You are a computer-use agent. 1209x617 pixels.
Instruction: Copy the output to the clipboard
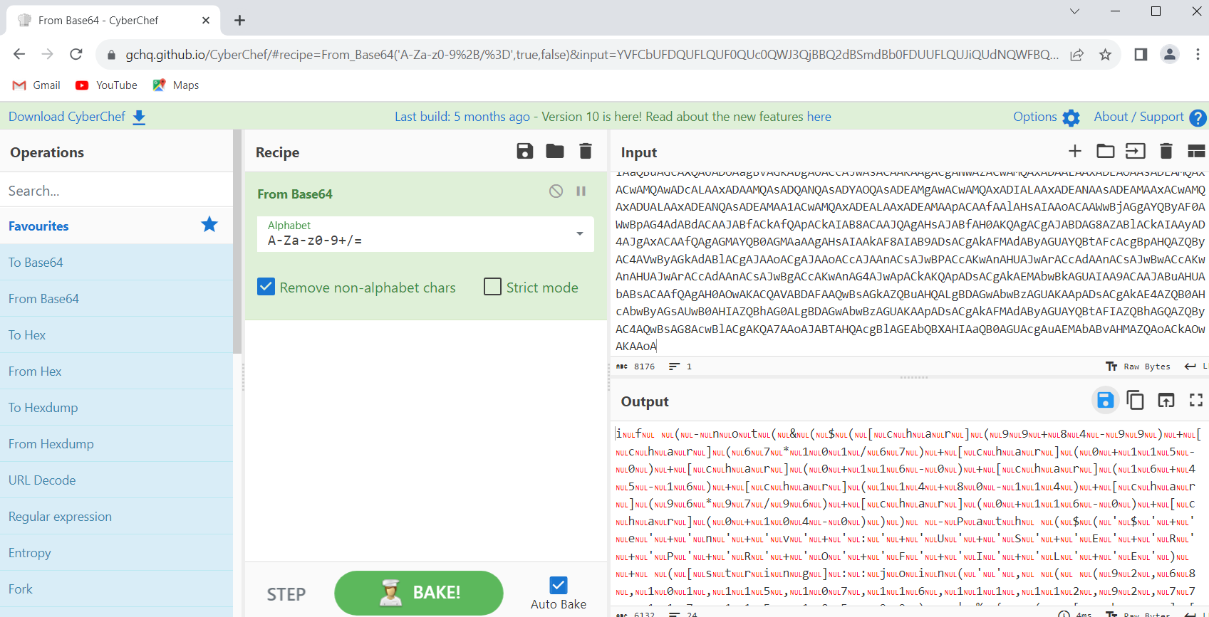pyautogui.click(x=1136, y=401)
